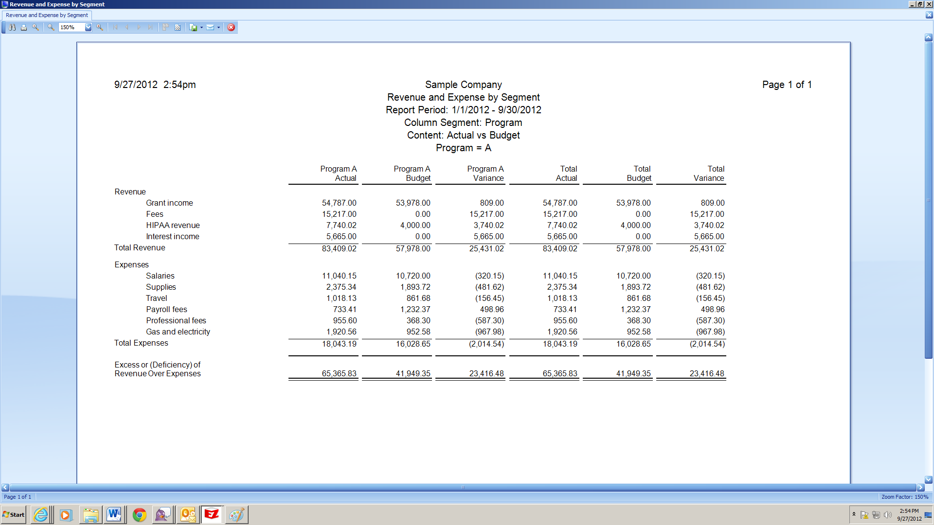Open Microsoft Word from the taskbar
The image size is (934, 525).
114,514
